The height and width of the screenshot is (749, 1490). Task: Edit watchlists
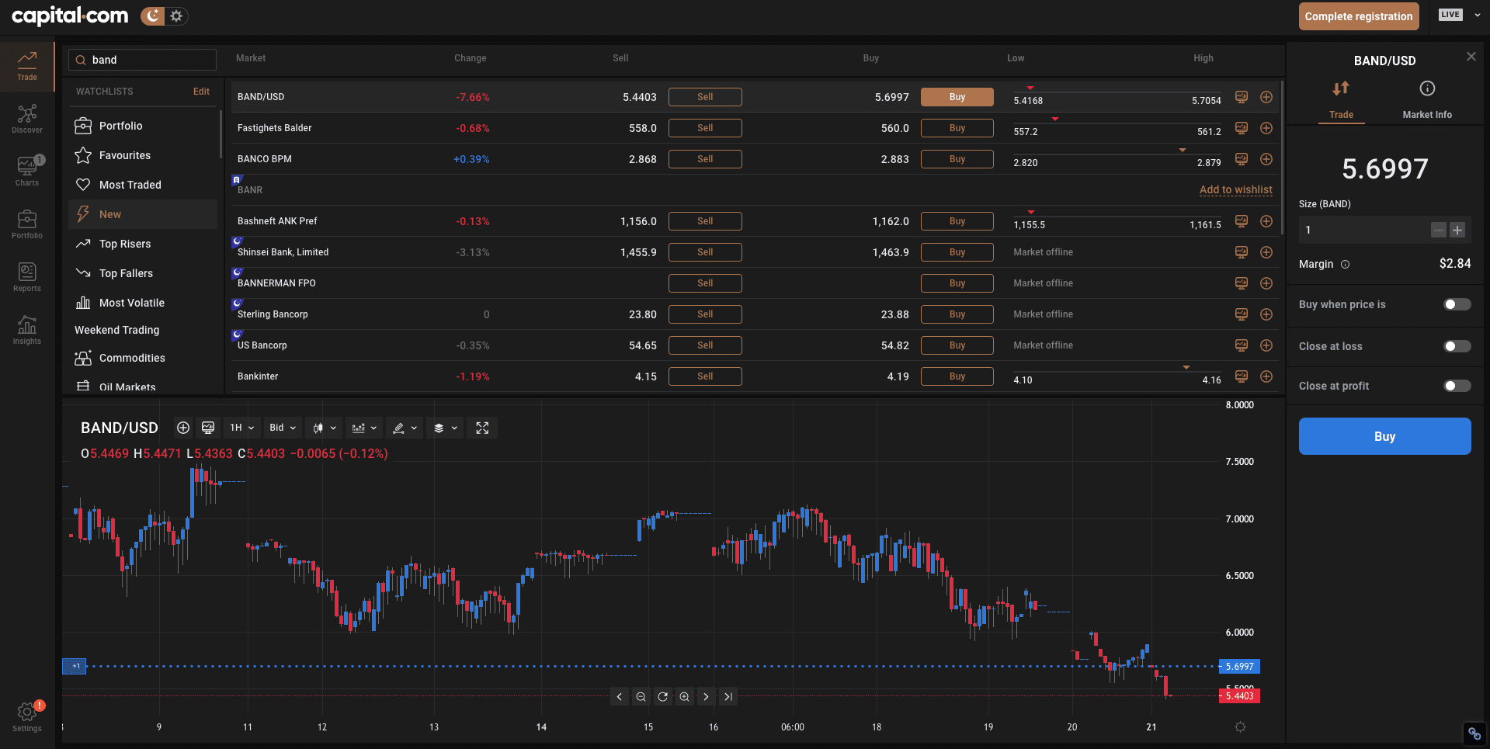(x=201, y=92)
